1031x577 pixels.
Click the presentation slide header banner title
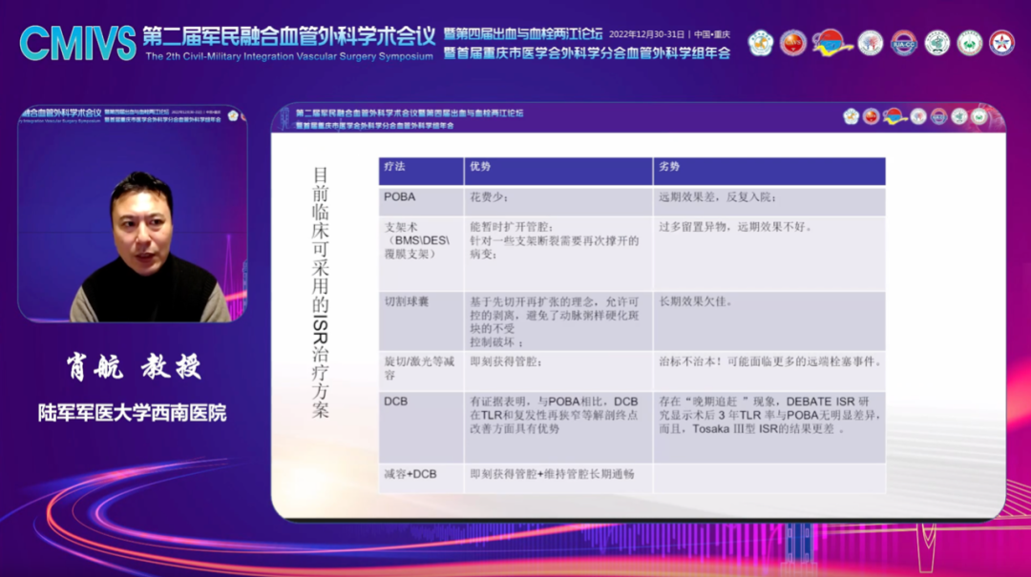pos(409,119)
